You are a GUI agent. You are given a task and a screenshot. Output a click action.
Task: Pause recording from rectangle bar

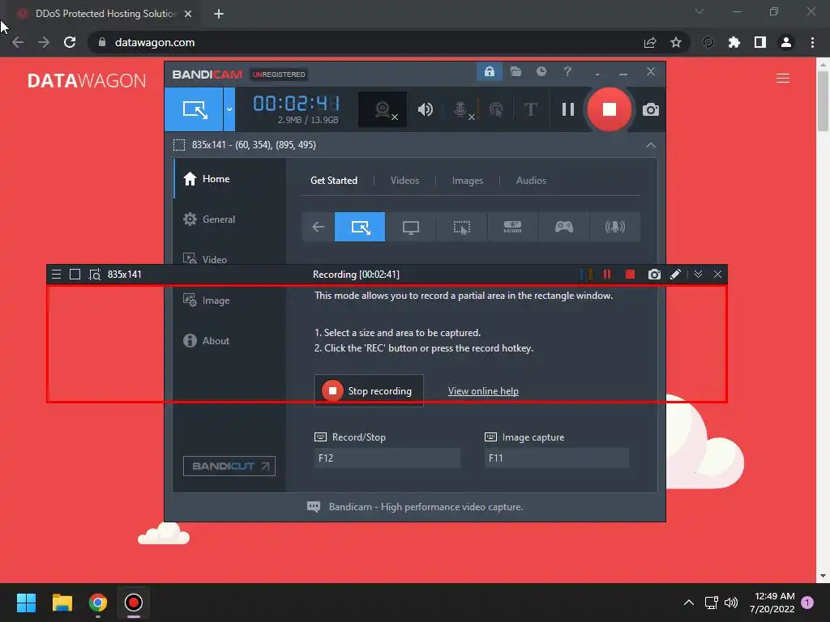pos(607,274)
